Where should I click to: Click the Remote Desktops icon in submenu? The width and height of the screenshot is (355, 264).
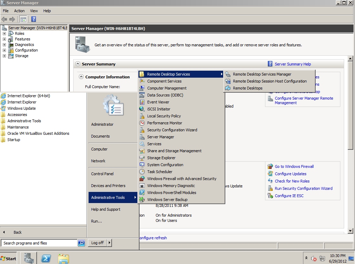coord(228,88)
